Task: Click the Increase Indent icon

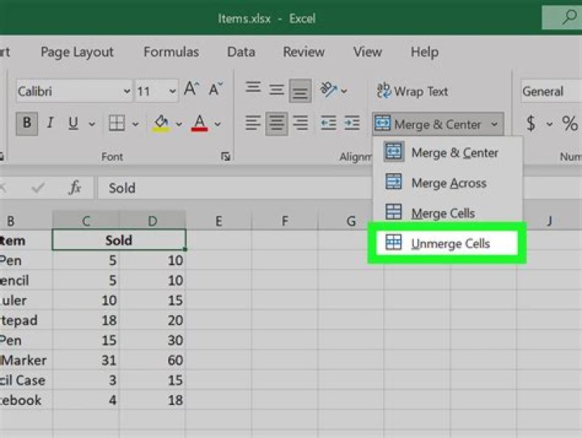Action: 352,124
